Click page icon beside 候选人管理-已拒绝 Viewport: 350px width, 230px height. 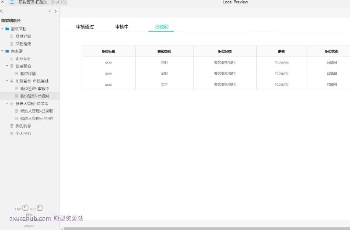(17, 118)
